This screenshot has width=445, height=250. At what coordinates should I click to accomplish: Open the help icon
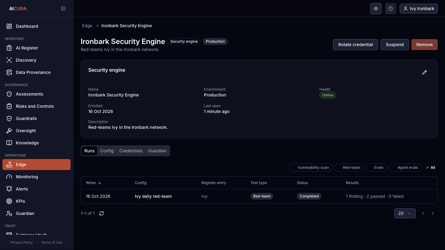click(x=391, y=9)
